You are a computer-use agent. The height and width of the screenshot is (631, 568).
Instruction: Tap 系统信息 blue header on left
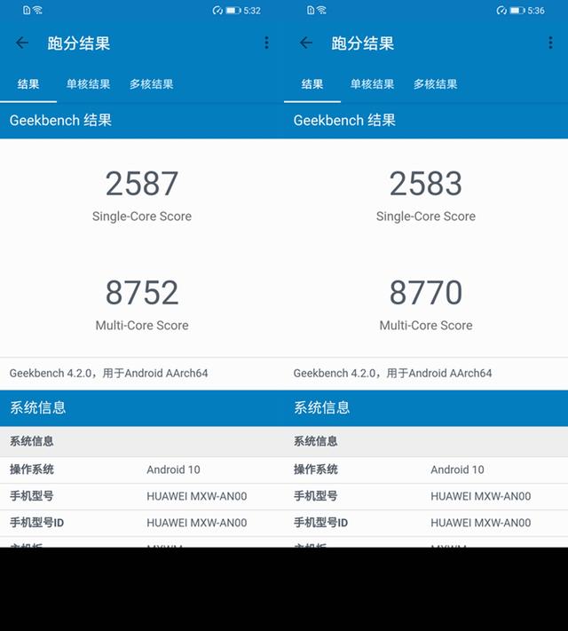coord(142,407)
